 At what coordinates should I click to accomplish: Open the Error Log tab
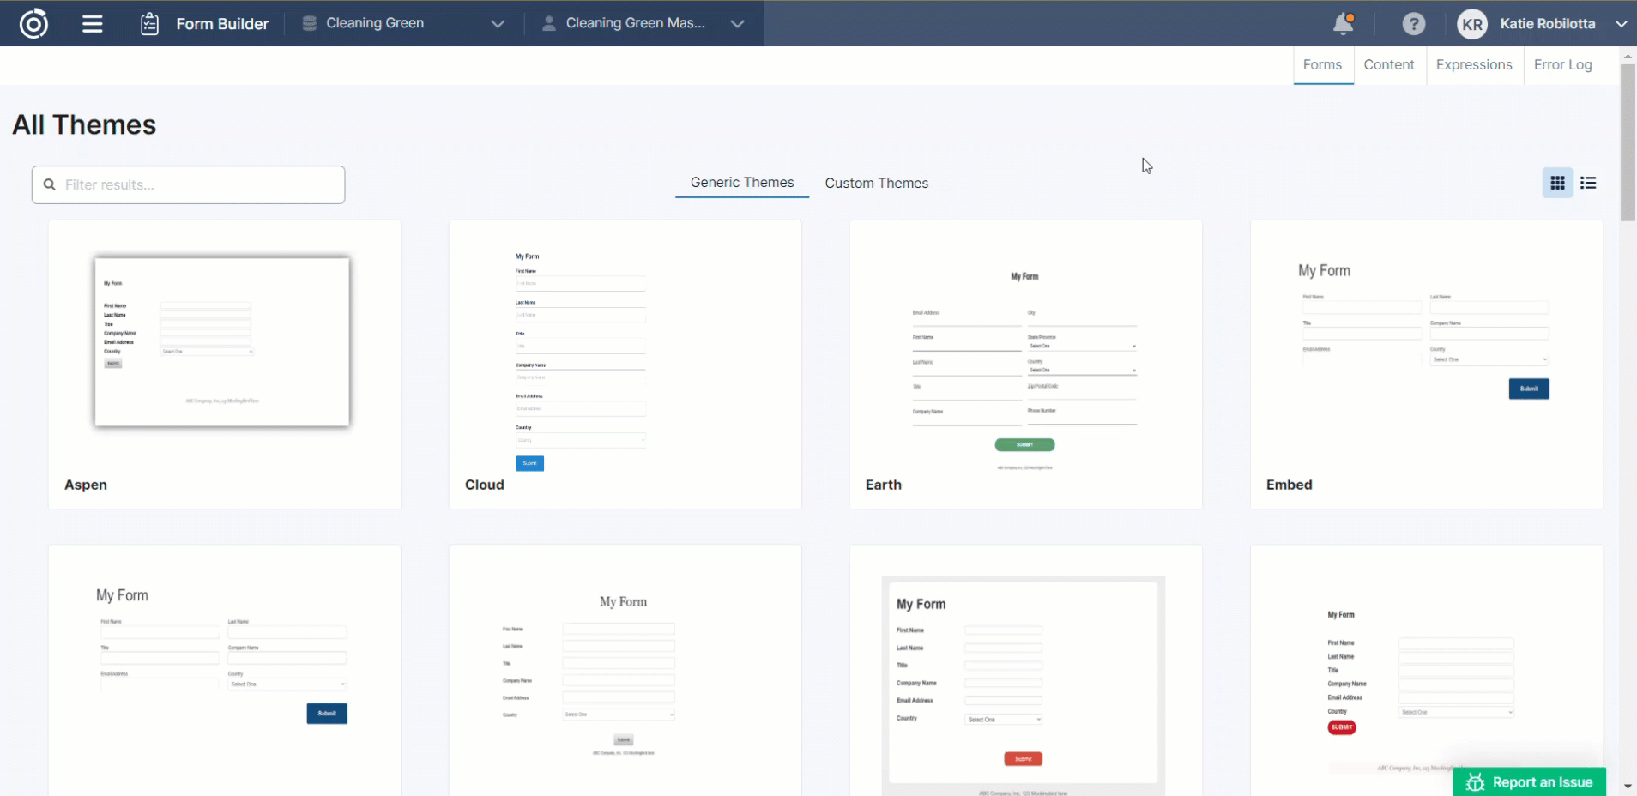click(1562, 65)
